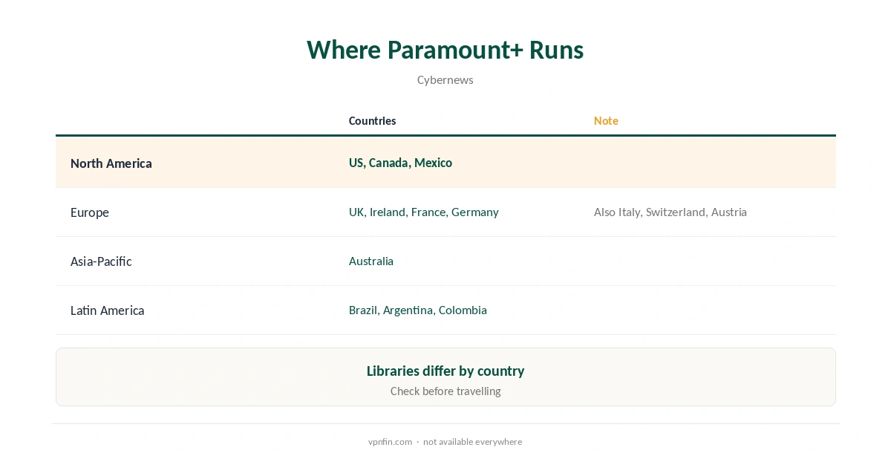The height and width of the screenshot is (456, 891).
Task: Click the 'Also Italy, Switzerland, Austria' note
Action: click(670, 212)
